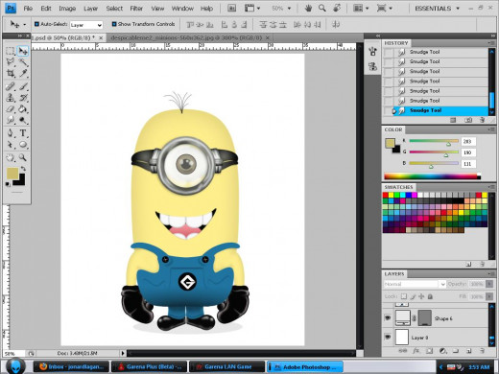Select the Path Selection tool
Image resolution: width=499 pixels, height=374 pixels.
point(10,145)
